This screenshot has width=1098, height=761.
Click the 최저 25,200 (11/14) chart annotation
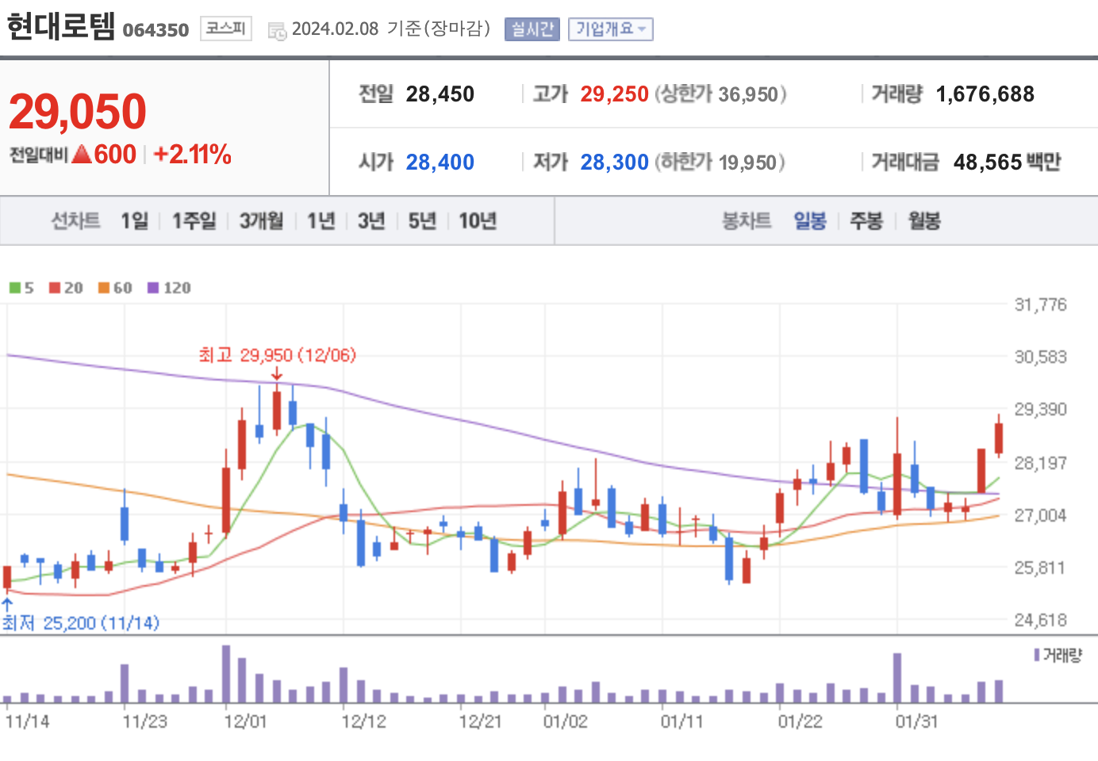click(80, 623)
